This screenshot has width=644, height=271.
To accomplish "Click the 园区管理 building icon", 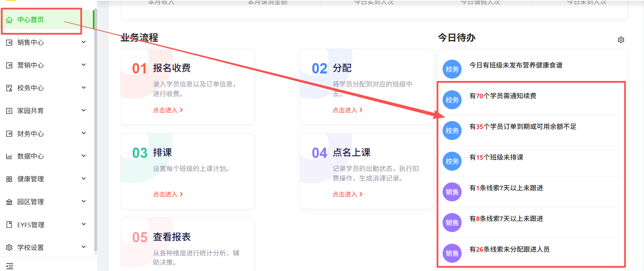I will click(9, 202).
